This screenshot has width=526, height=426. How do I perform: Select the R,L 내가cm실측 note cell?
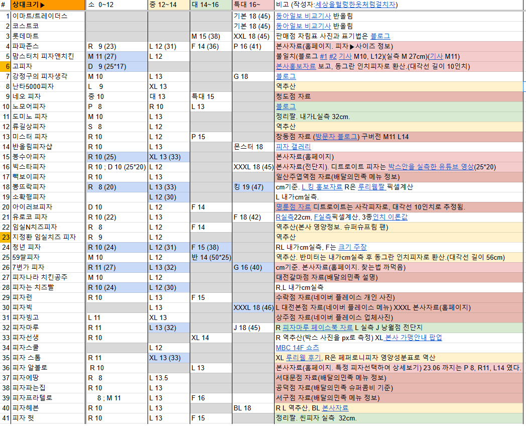pos(399,287)
